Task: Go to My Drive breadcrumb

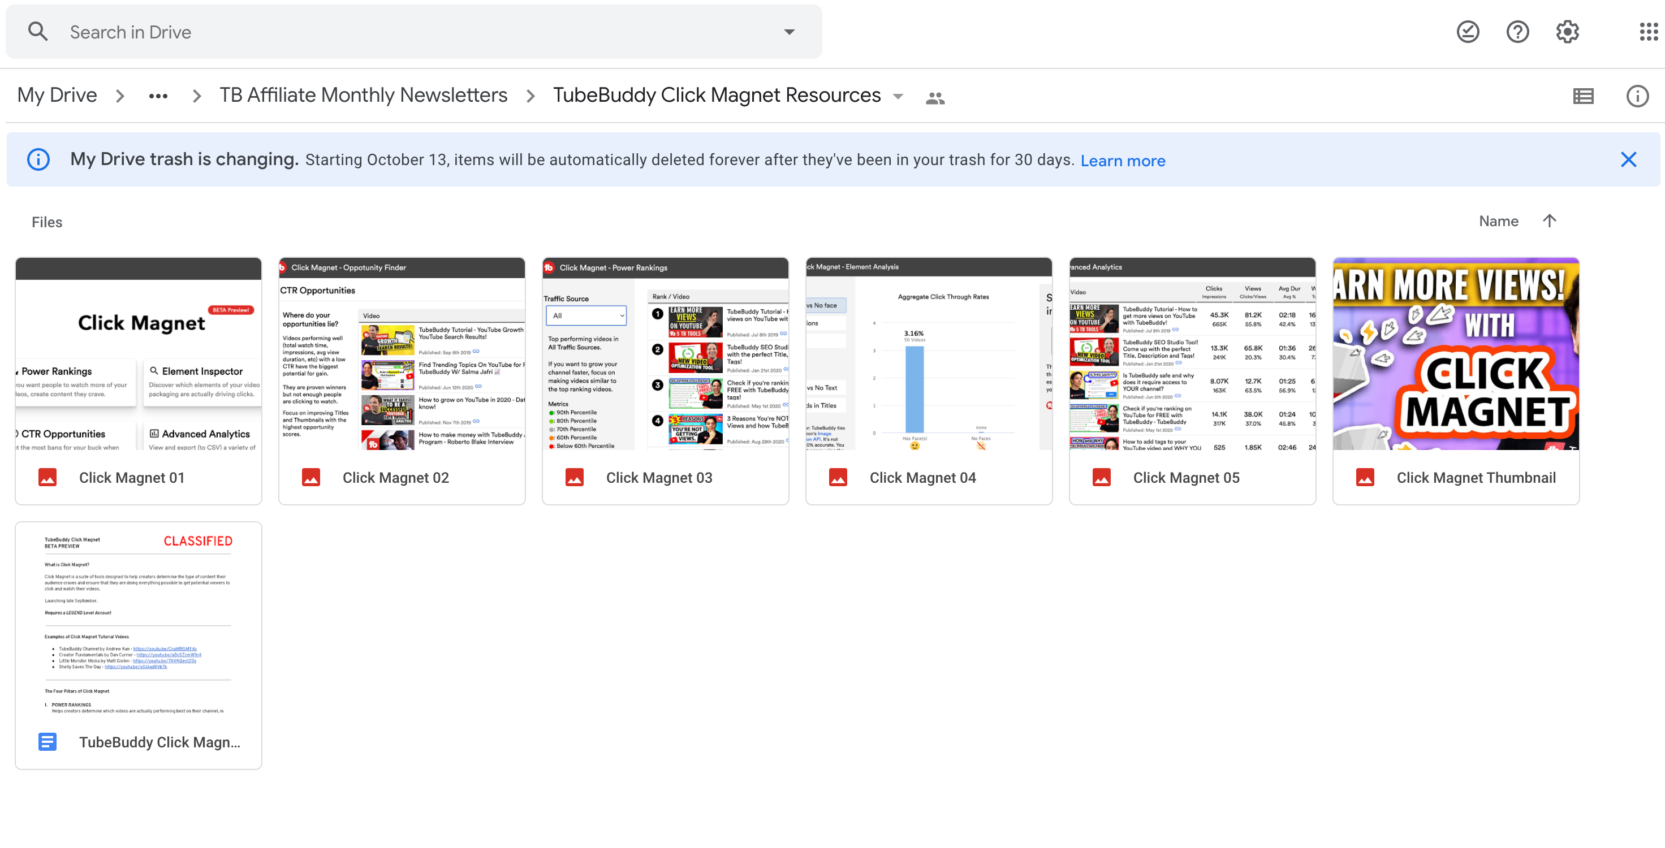Action: coord(57,95)
